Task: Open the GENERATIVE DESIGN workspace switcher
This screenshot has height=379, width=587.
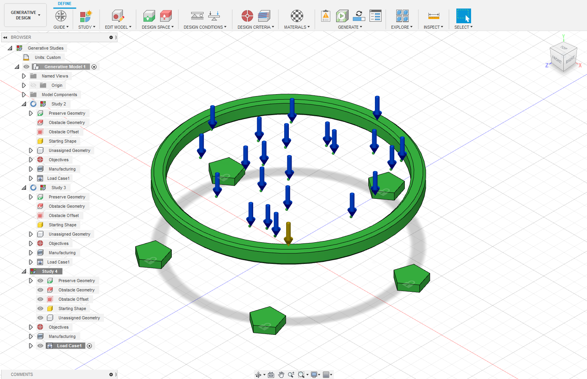Action: (25, 15)
